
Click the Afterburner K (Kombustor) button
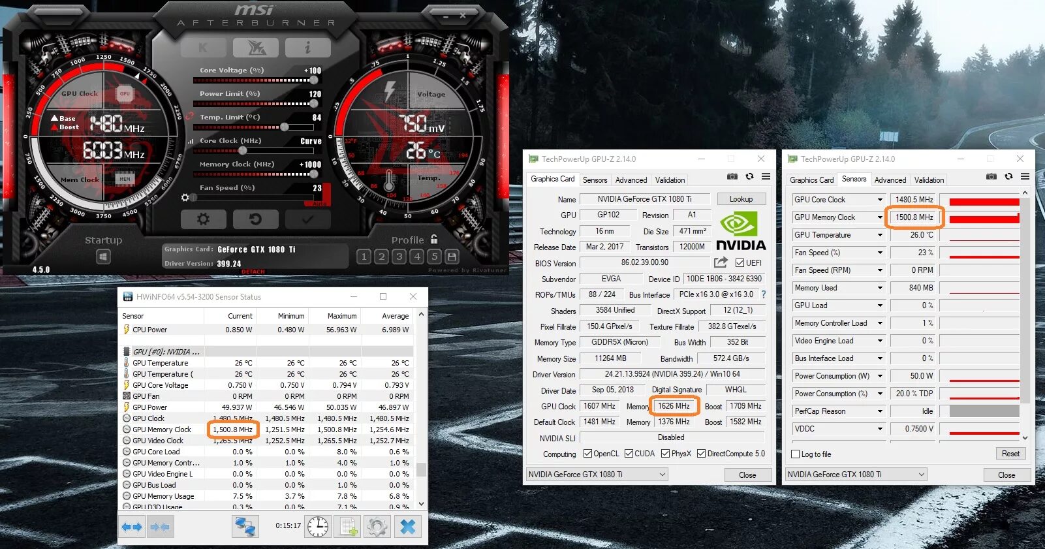pyautogui.click(x=203, y=47)
